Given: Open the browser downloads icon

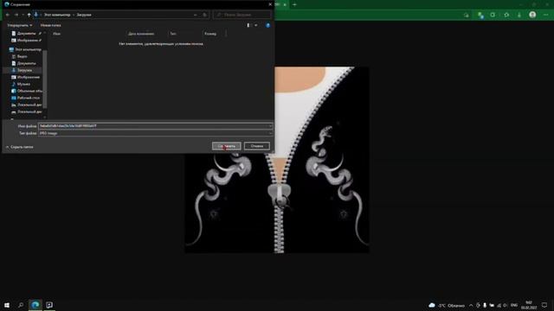Looking at the screenshot, I should tap(519, 15).
